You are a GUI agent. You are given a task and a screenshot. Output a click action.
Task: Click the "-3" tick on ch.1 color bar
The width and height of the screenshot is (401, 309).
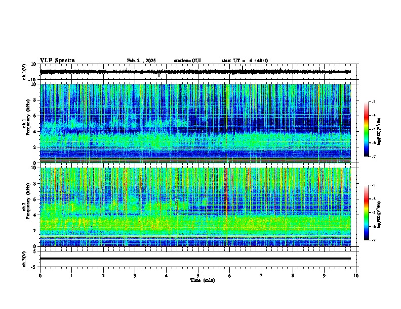point(374,101)
